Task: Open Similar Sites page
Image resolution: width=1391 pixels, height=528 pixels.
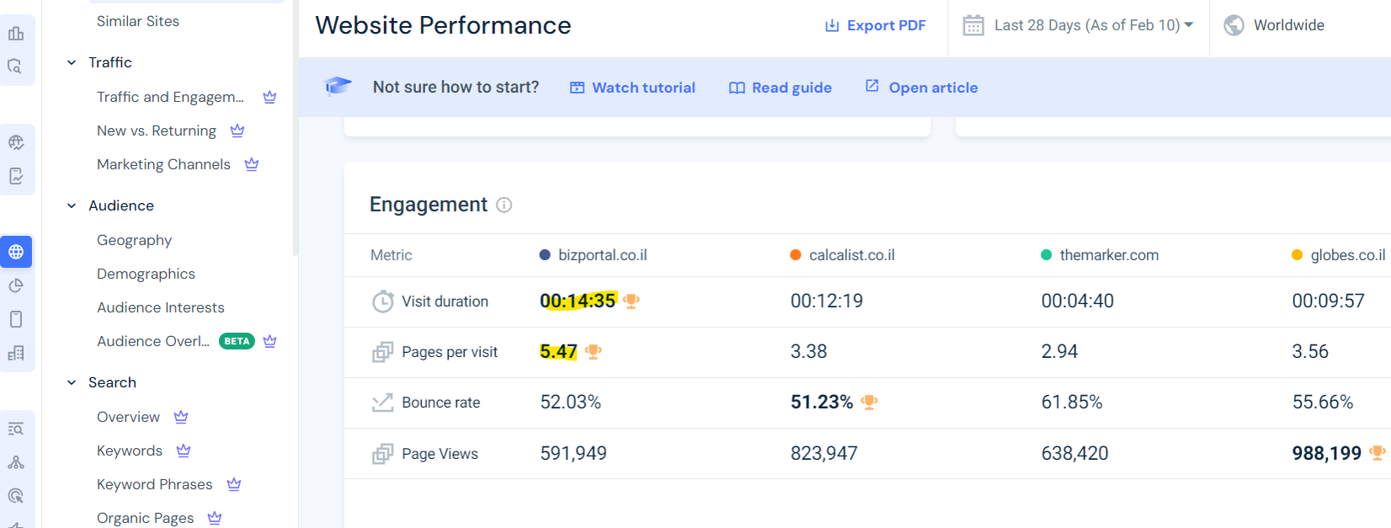Action: (138, 21)
